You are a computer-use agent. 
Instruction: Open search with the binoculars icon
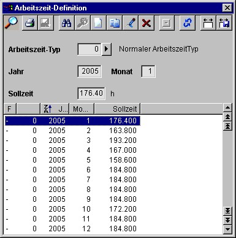[66, 23]
